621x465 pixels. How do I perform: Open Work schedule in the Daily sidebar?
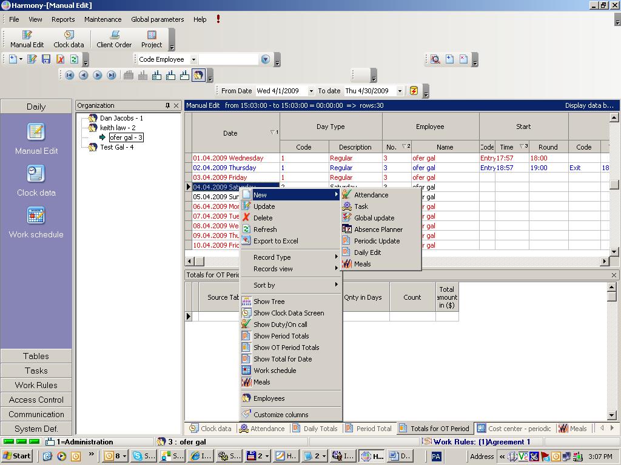36,222
